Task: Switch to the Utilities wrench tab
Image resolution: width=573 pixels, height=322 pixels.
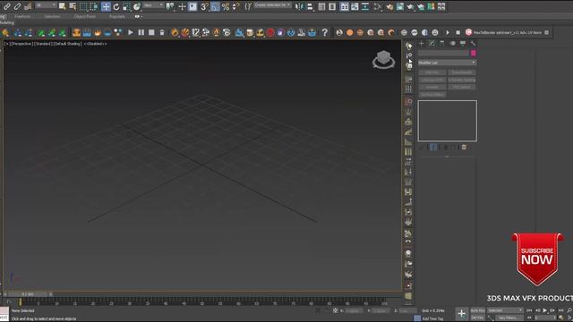Action: click(x=473, y=44)
